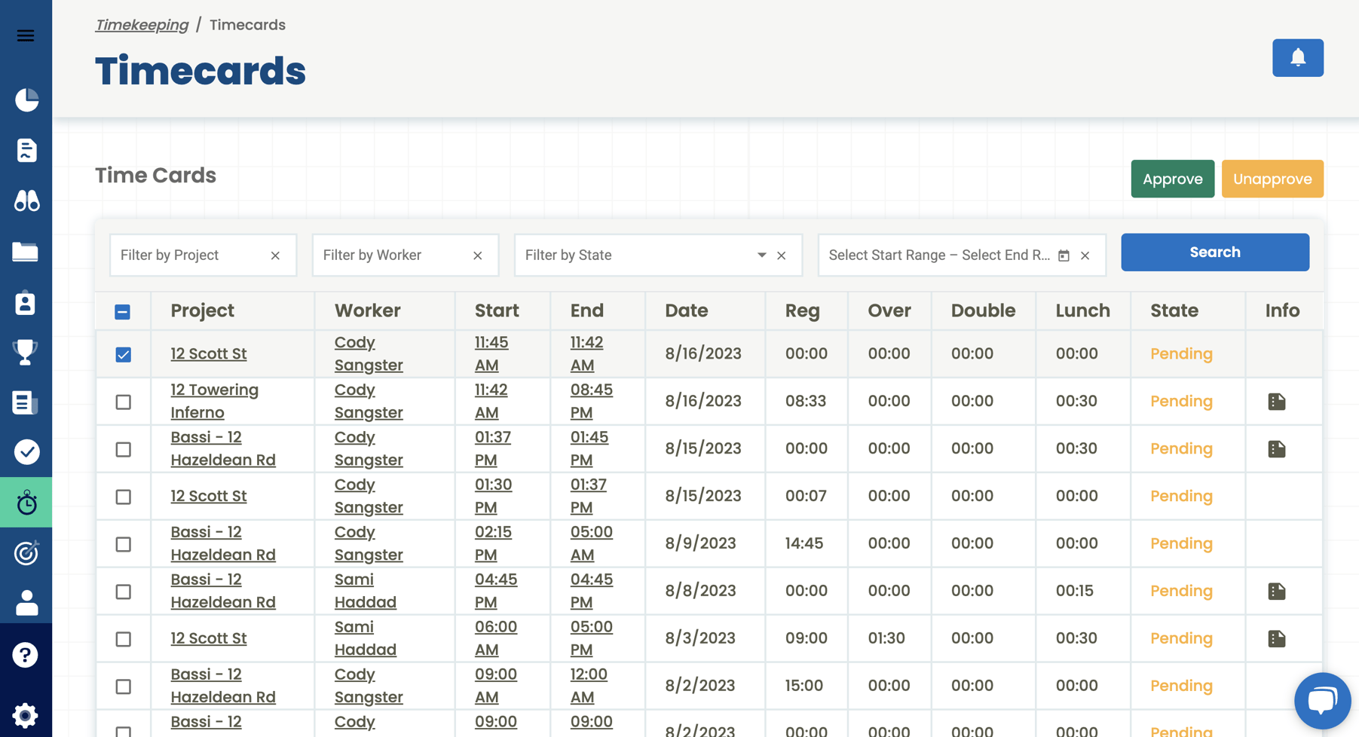Expand the Filter by State dropdown
Screen dimensions: 1359x737
pos(761,255)
